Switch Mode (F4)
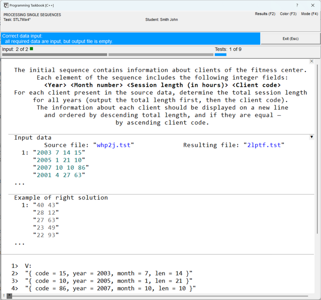Screen dimensions: 321x300 pyautogui.click(x=309, y=14)
